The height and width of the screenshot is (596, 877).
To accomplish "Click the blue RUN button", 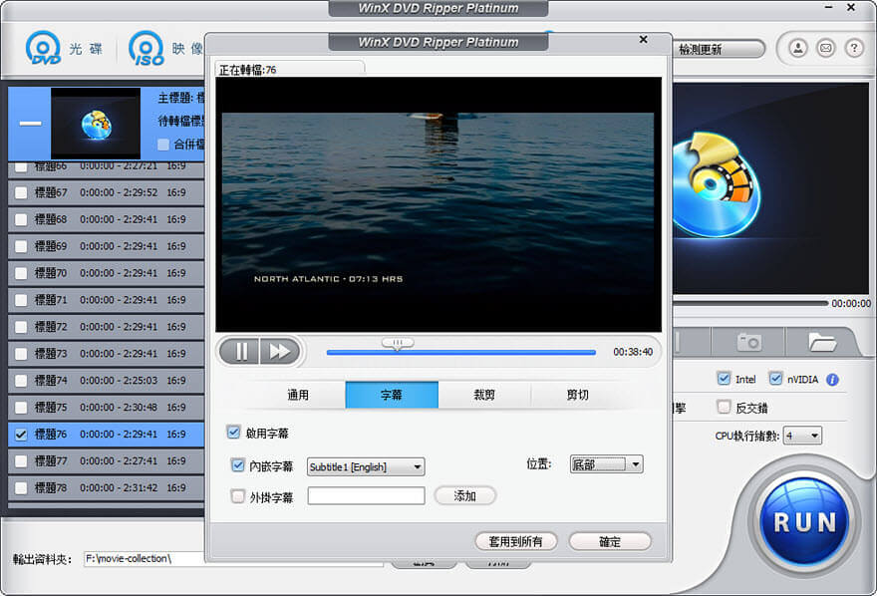I will click(804, 521).
